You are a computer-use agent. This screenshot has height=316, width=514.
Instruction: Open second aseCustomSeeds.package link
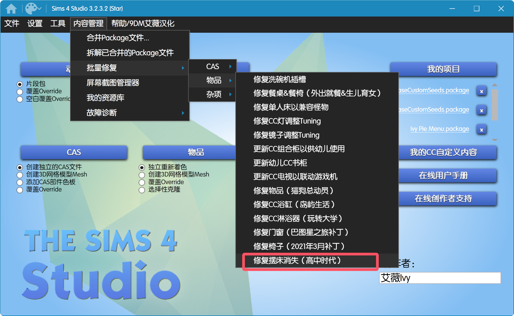[434, 110]
